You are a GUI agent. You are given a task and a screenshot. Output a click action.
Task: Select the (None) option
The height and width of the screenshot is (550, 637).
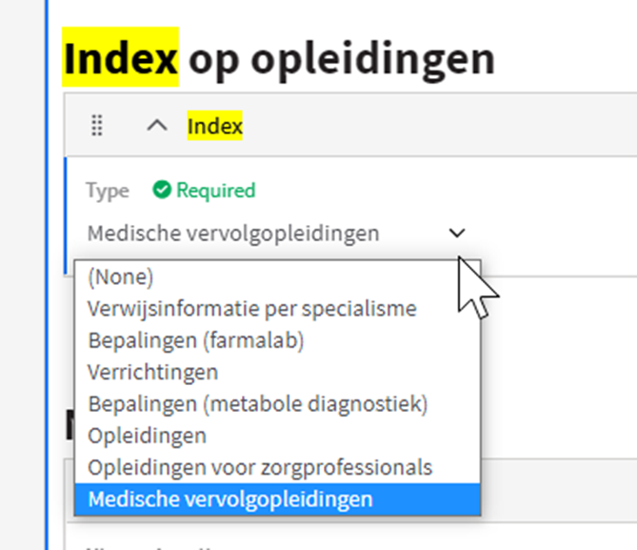(121, 276)
